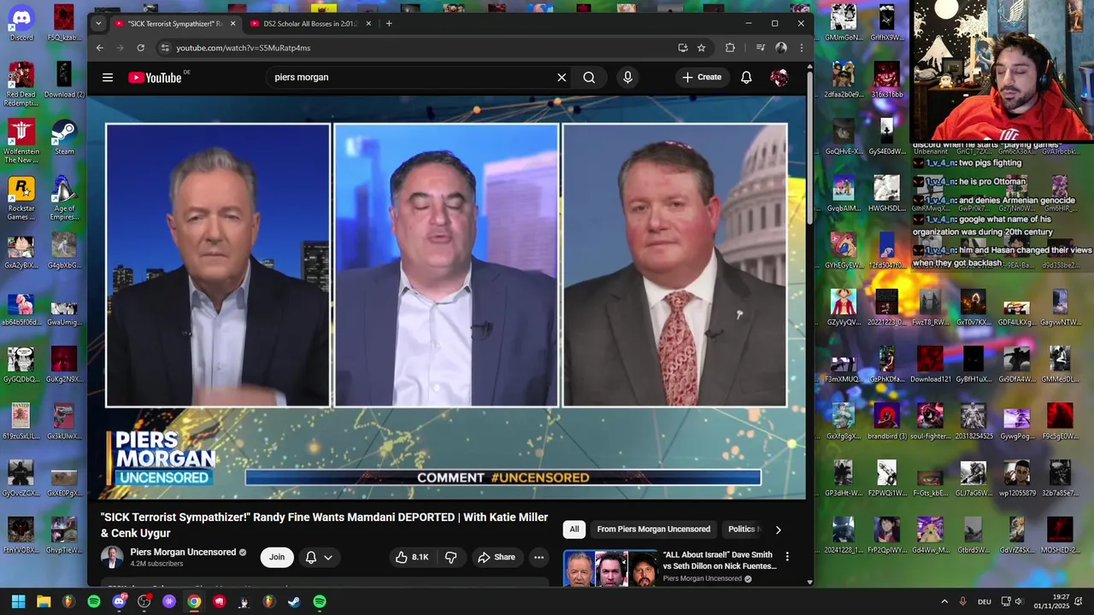The image size is (1094, 615).
Task: Install app icon in address bar
Action: pos(682,48)
